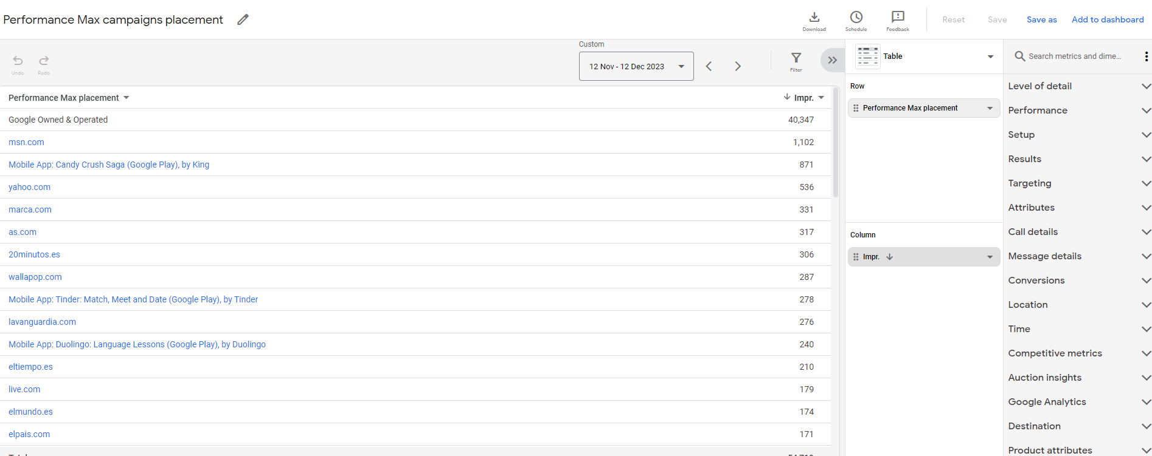Open the marca.com placement link

click(30, 209)
